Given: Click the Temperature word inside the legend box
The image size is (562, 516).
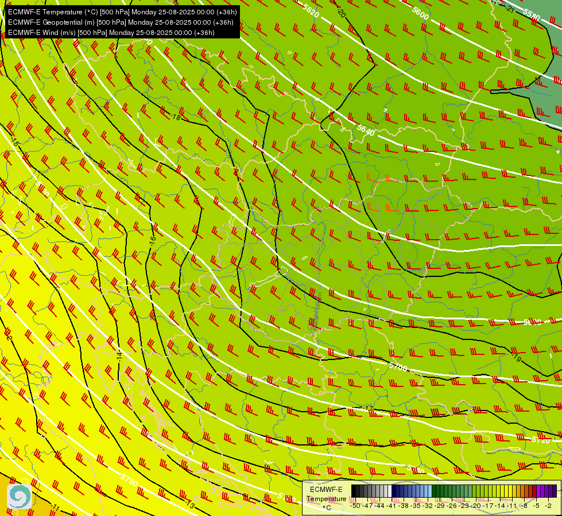Looking at the screenshot, I should (326, 498).
